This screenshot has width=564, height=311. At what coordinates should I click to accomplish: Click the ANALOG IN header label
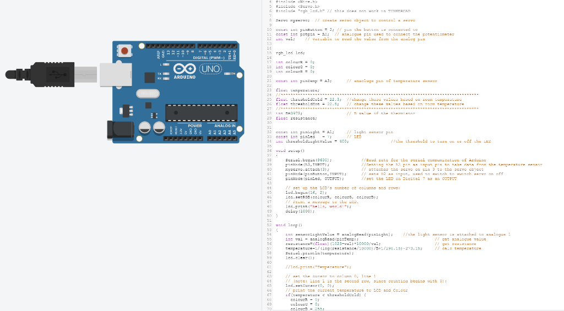(225, 126)
